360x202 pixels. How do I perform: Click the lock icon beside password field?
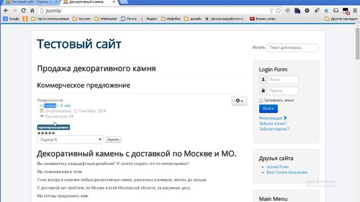pos(263,91)
